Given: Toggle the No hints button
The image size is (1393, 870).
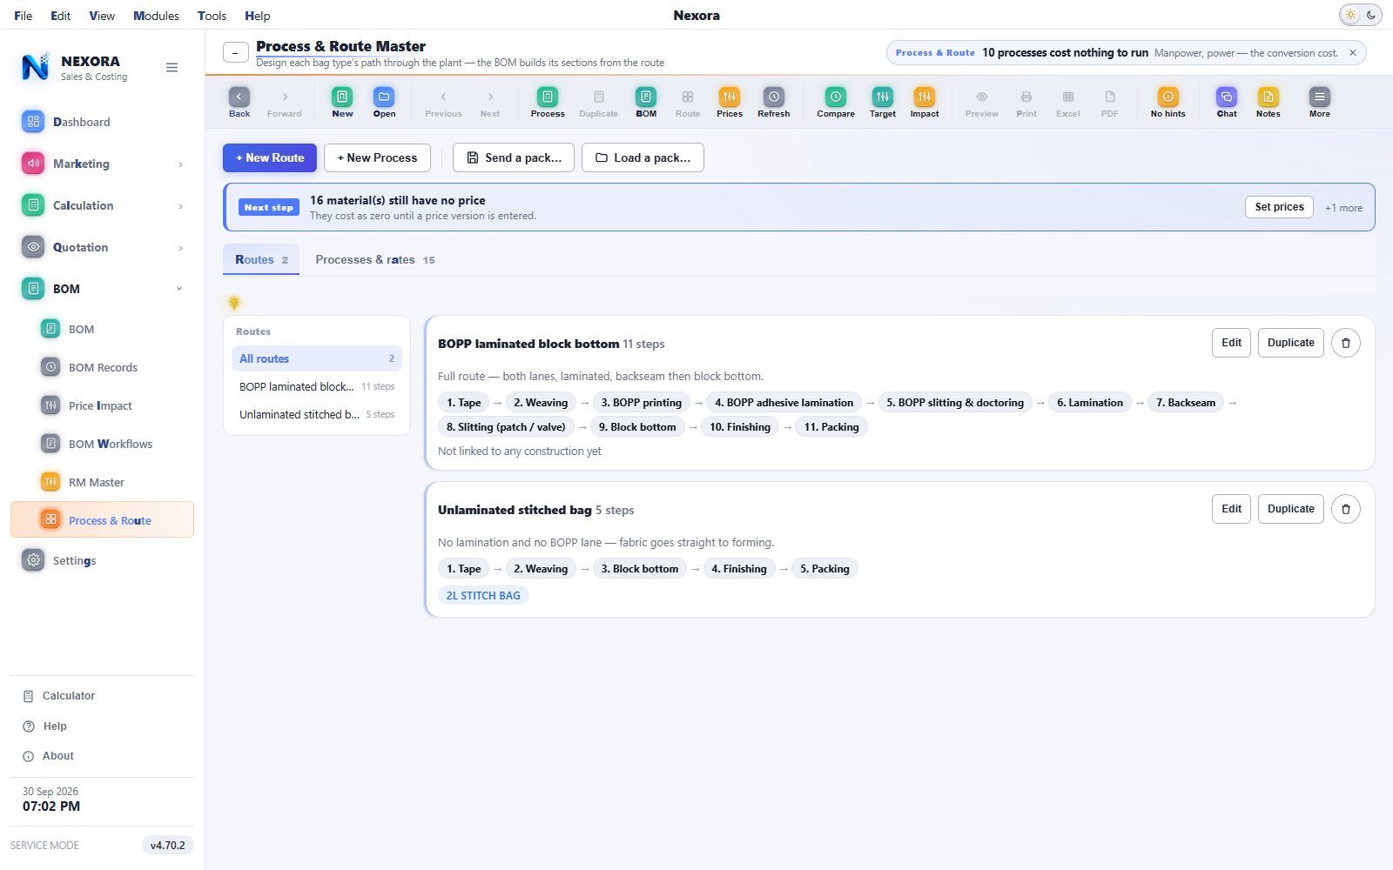Looking at the screenshot, I should 1168,102.
